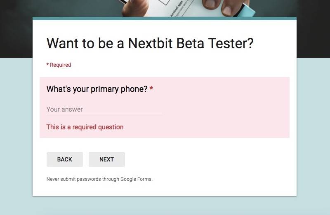Click the light blue page background below form
This screenshot has width=330, height=215.
pyautogui.click(x=165, y=205)
